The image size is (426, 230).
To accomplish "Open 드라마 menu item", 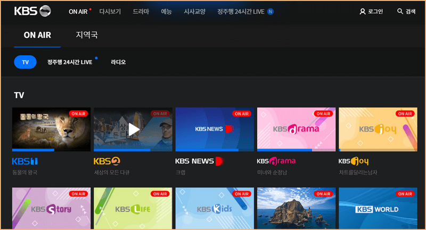I will (141, 12).
